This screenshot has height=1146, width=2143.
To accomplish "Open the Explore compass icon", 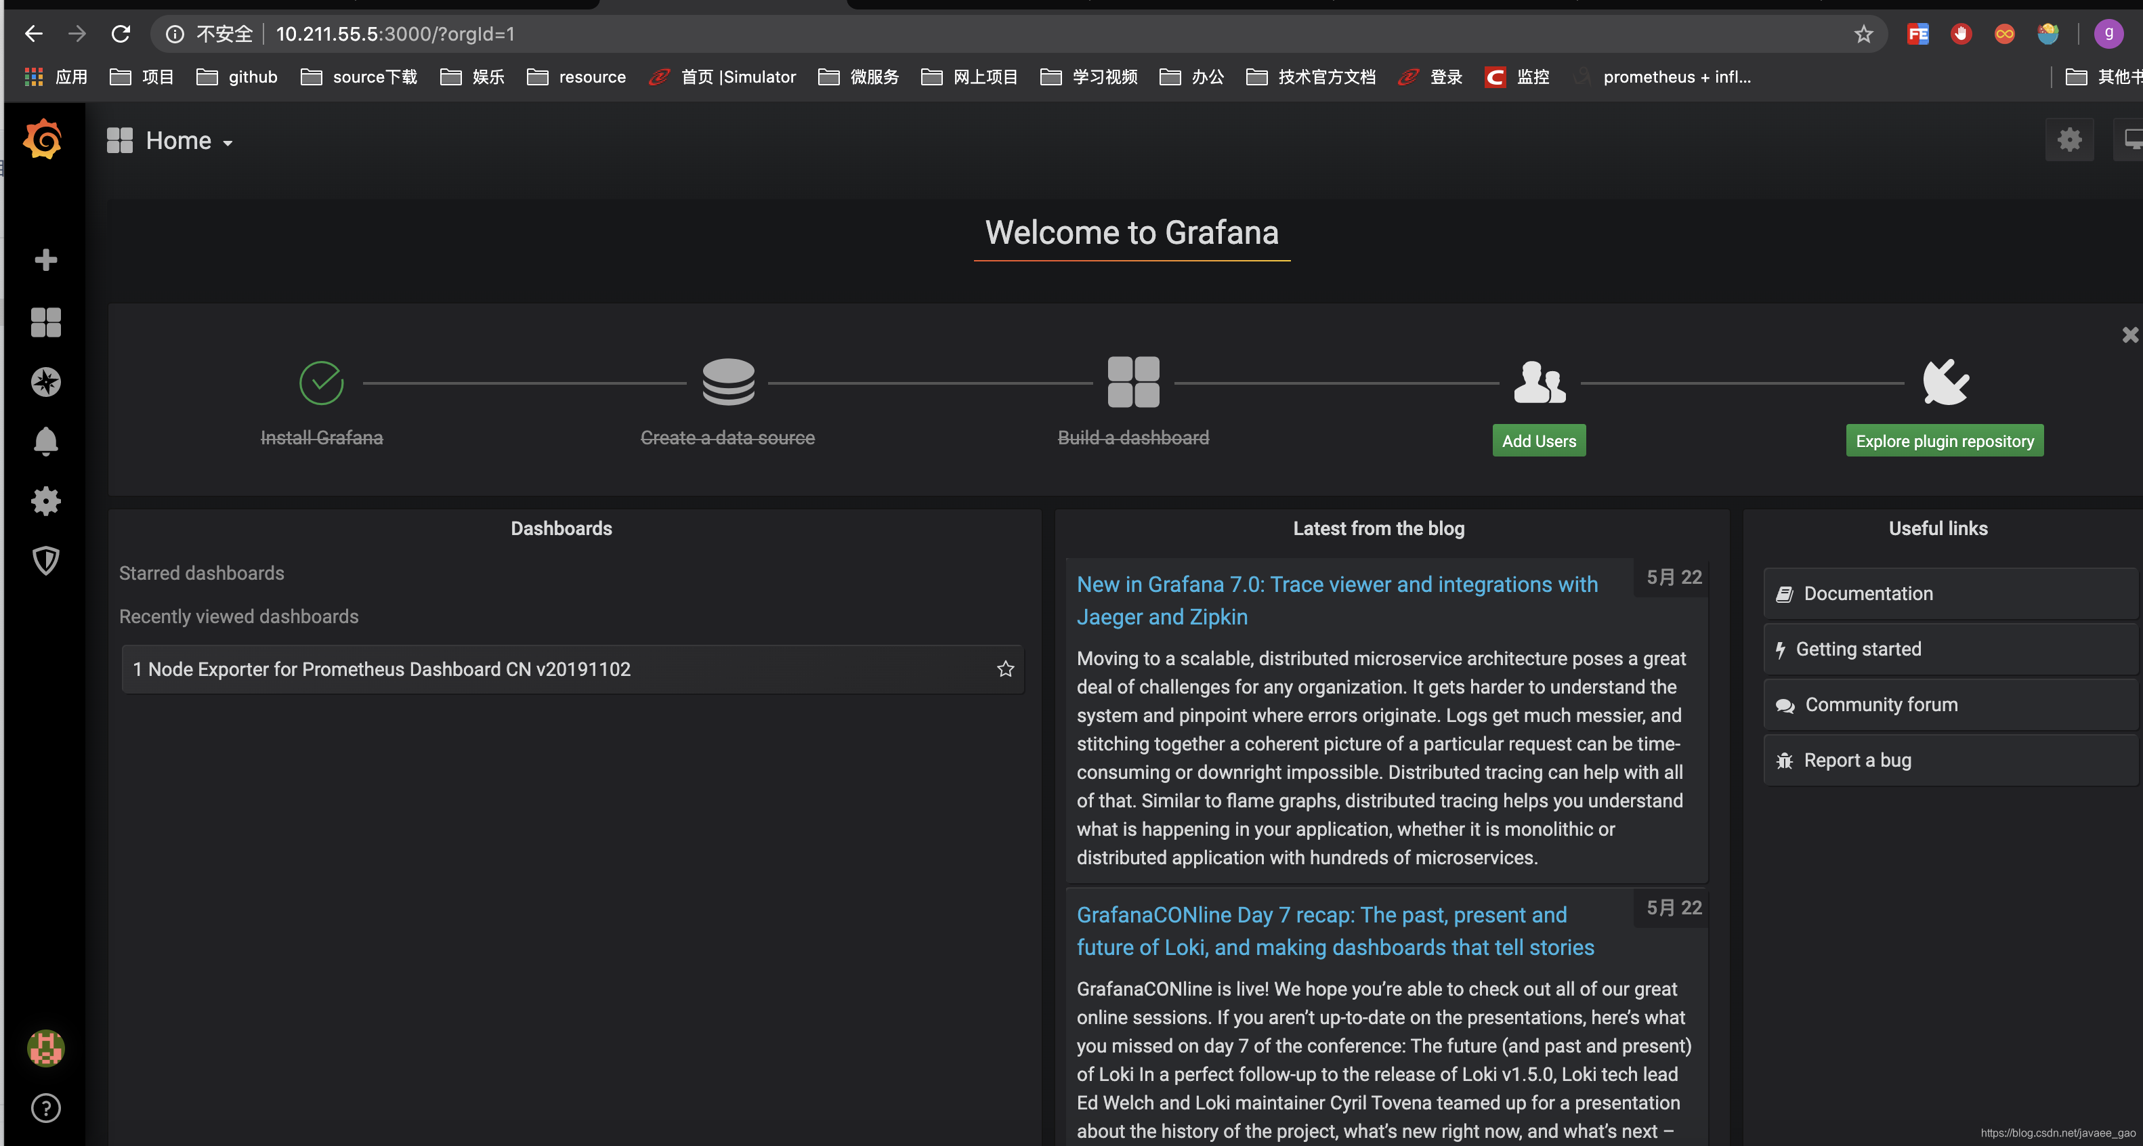I will 46,382.
